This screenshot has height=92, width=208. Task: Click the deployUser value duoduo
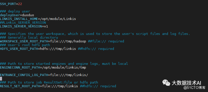pos(28,15)
